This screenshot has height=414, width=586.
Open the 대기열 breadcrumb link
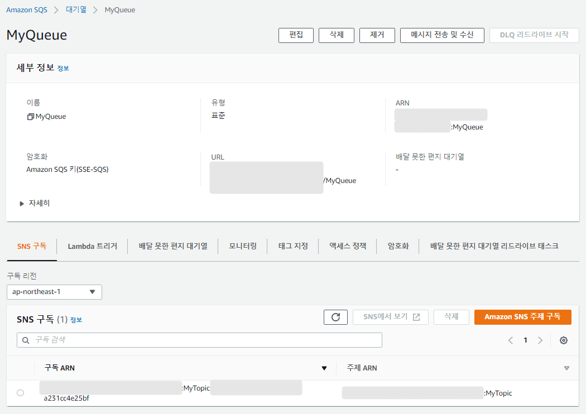[76, 10]
